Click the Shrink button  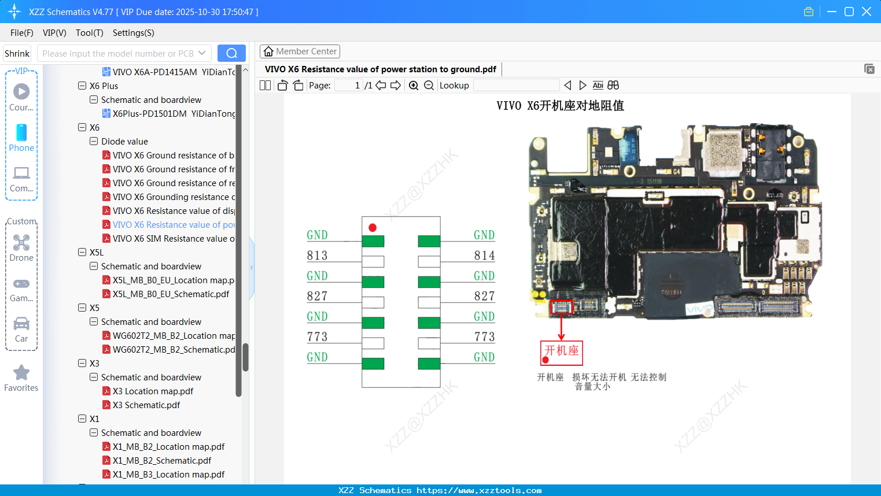17,53
